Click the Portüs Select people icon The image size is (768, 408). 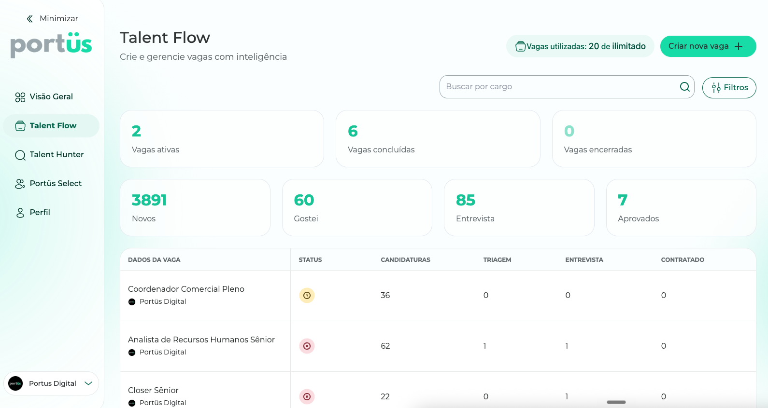point(20,184)
